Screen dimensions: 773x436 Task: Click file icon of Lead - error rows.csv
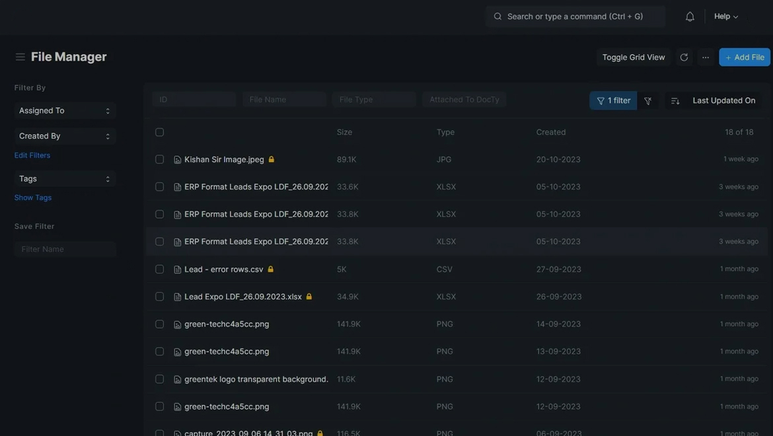pos(177,270)
